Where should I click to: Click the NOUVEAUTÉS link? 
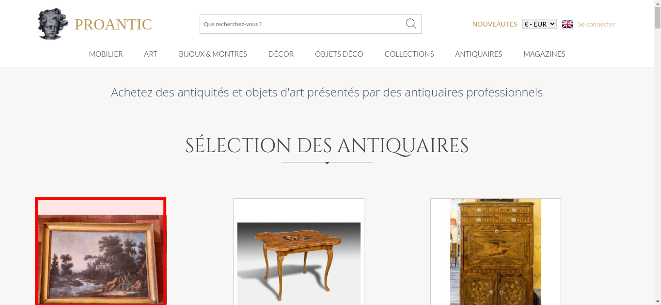click(x=494, y=24)
